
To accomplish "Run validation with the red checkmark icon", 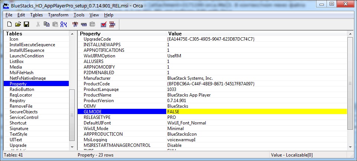I will coord(103,24).
